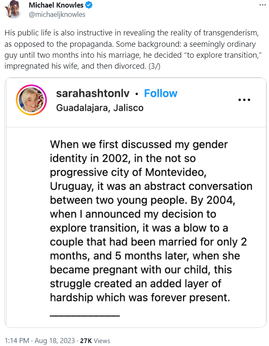
Task: Click the embedded Instagram caption text
Action: 151,220
